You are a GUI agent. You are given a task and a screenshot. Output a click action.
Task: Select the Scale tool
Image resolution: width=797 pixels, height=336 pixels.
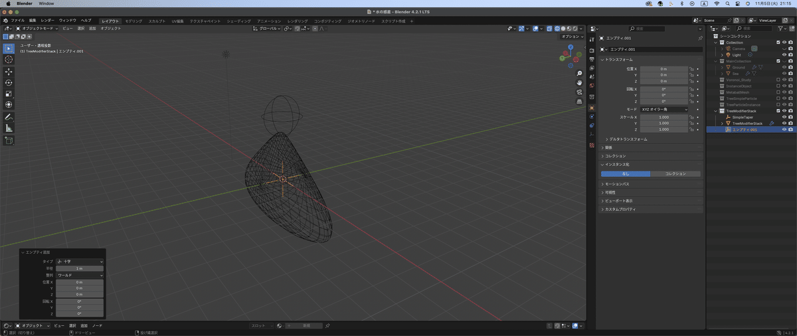click(x=9, y=94)
